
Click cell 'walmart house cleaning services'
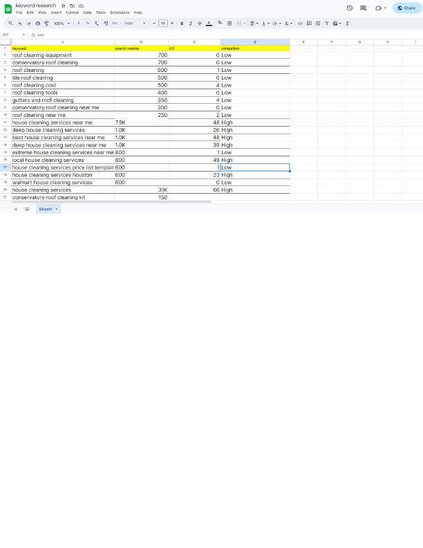click(x=63, y=183)
